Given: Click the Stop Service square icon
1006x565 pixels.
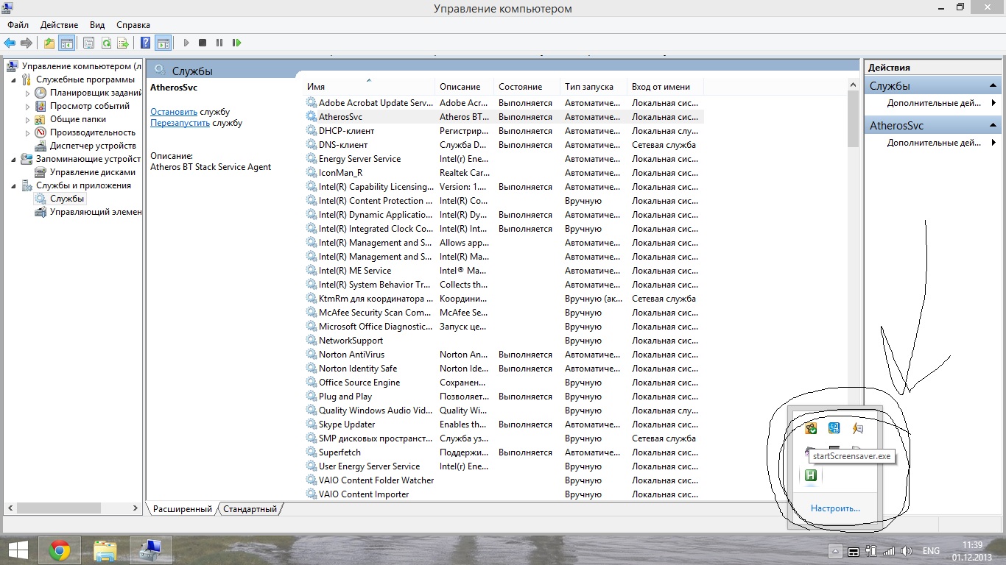Looking at the screenshot, I should point(203,43).
